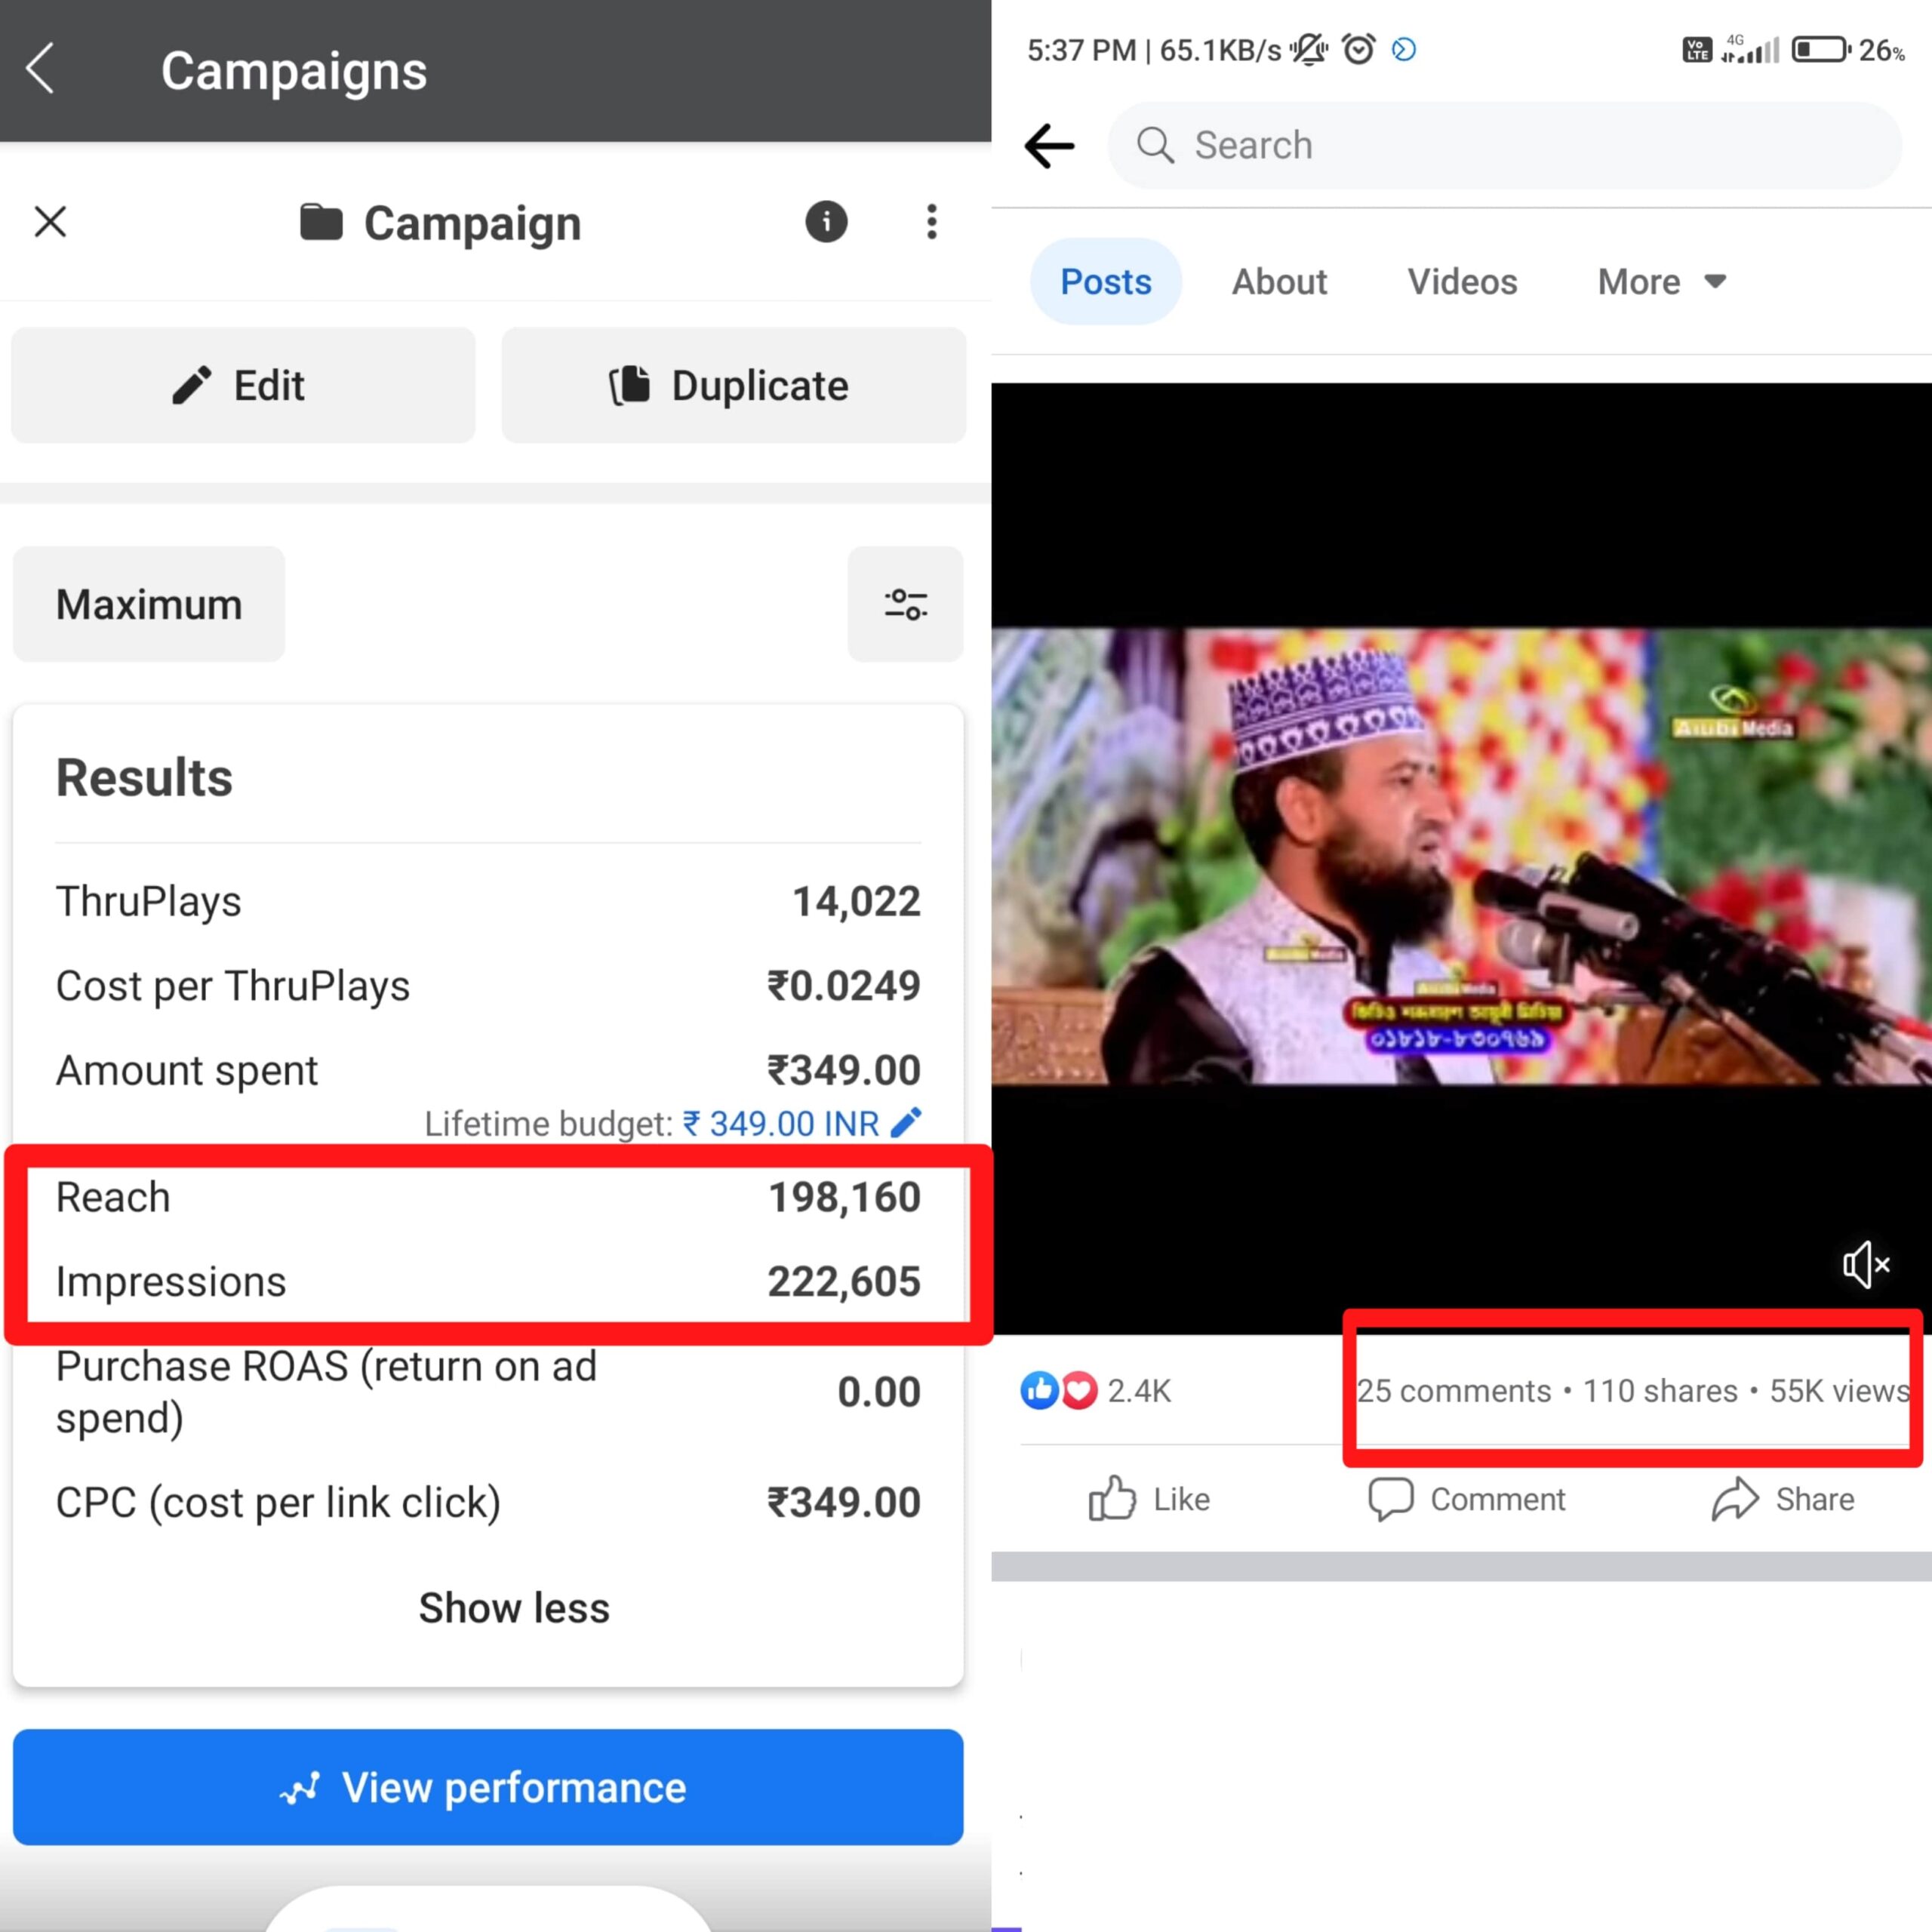Screen dimensions: 1932x1932
Task: Open the three-dot campaign options menu
Action: (931, 222)
